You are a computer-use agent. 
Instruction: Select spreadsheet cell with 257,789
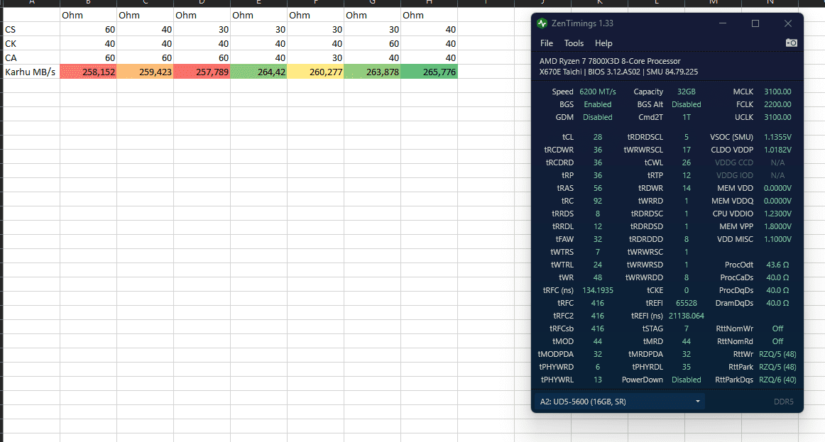[202, 72]
